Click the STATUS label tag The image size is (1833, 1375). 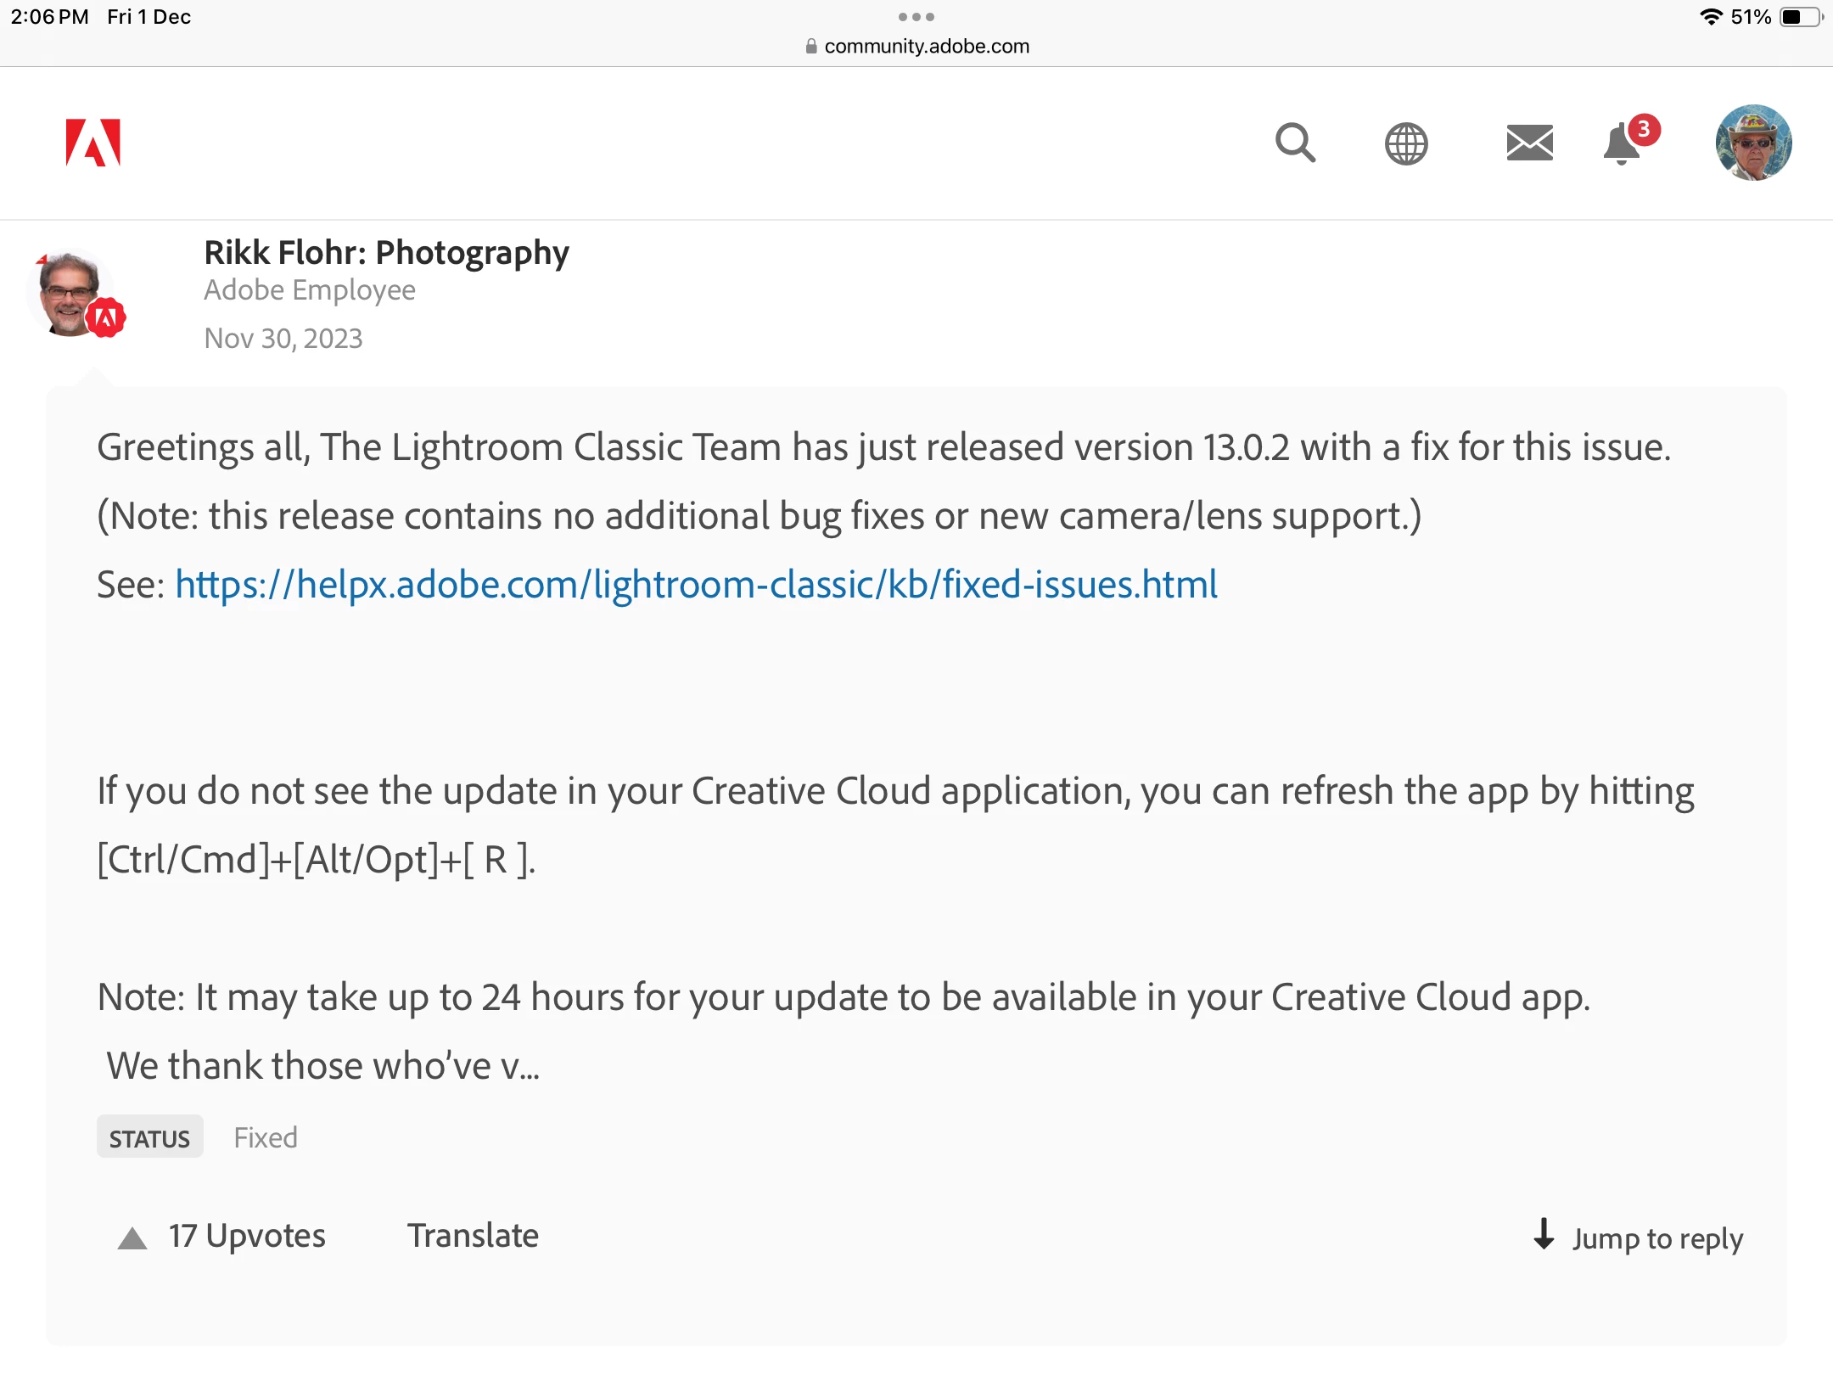[x=149, y=1138]
